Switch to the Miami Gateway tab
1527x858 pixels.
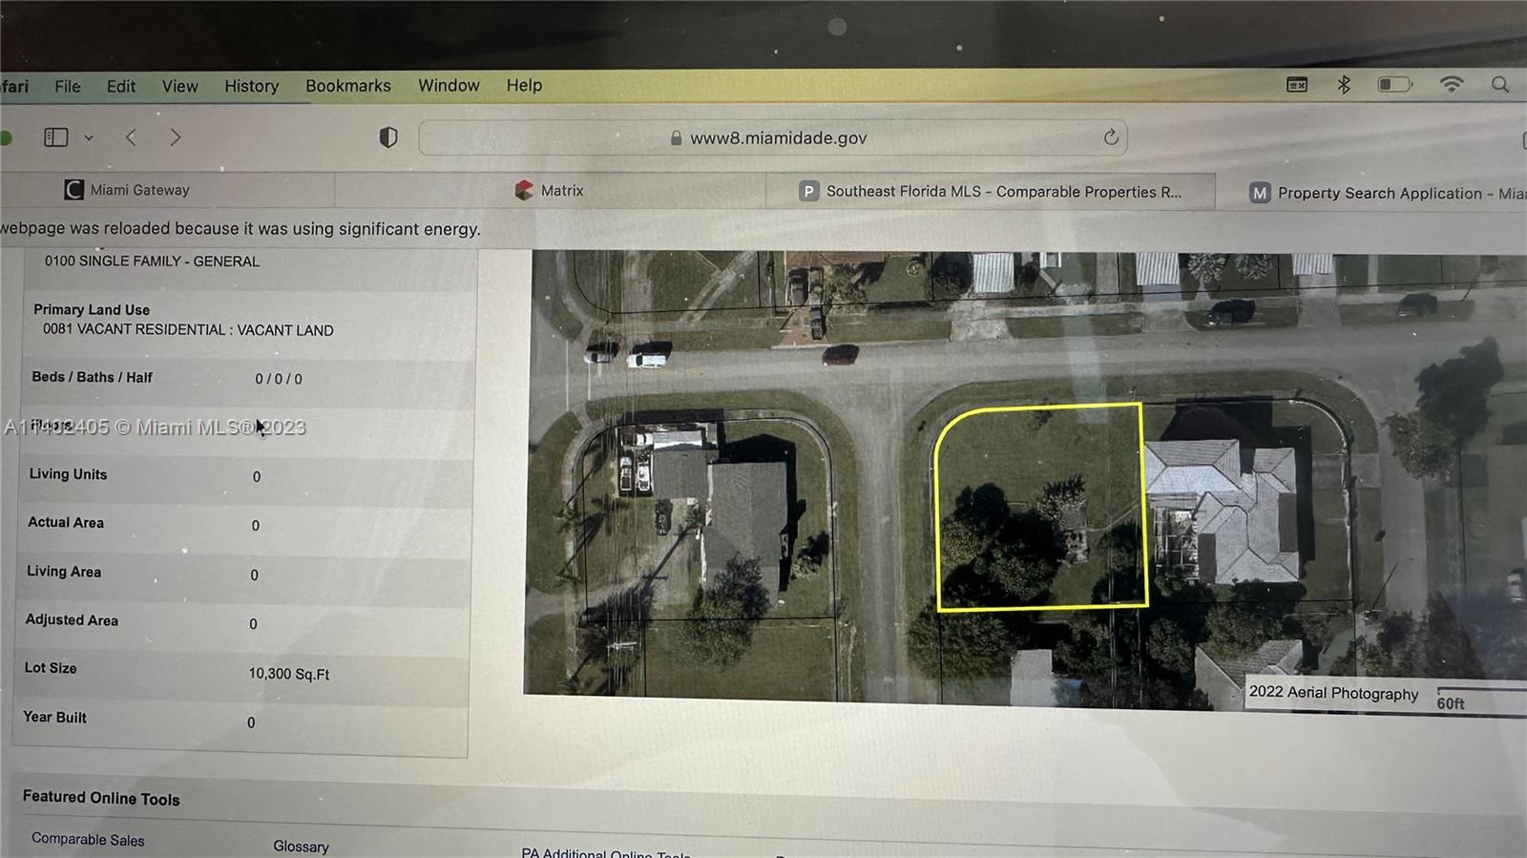point(139,190)
